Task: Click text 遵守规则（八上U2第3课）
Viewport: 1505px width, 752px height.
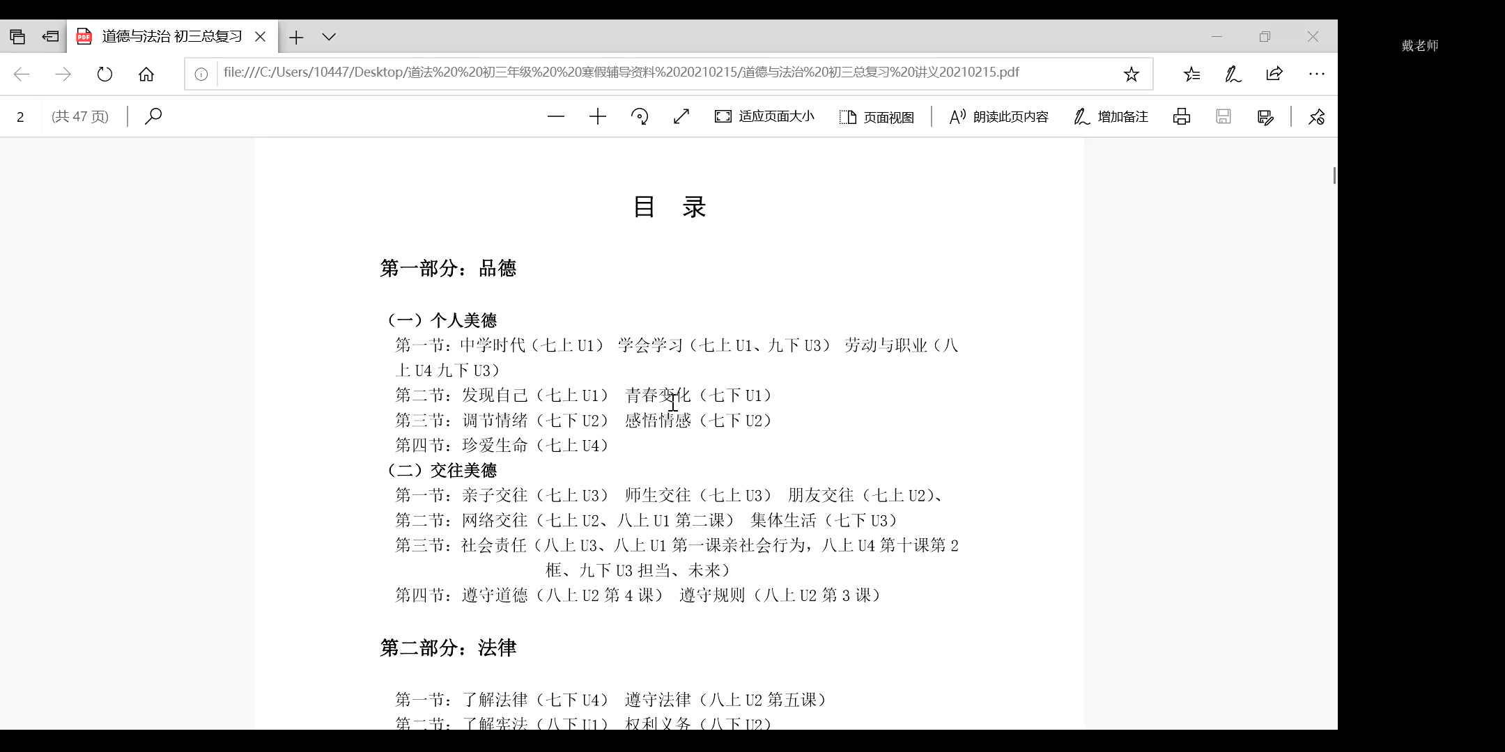Action: coord(780,595)
